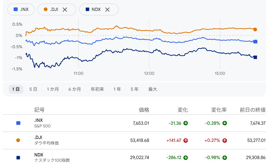Remove the NDX comparison chip
The height and width of the screenshot is (167, 271).
coord(107,10)
